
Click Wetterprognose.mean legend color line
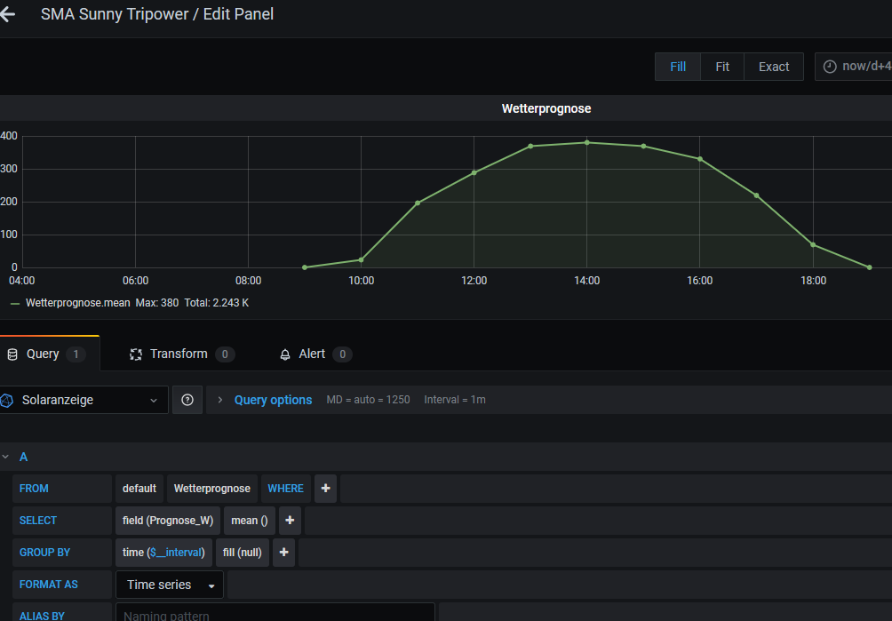15,303
